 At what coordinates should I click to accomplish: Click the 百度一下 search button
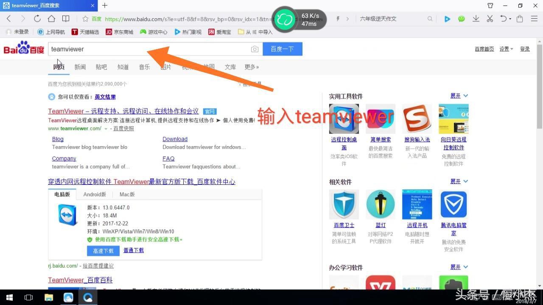pyautogui.click(x=283, y=49)
